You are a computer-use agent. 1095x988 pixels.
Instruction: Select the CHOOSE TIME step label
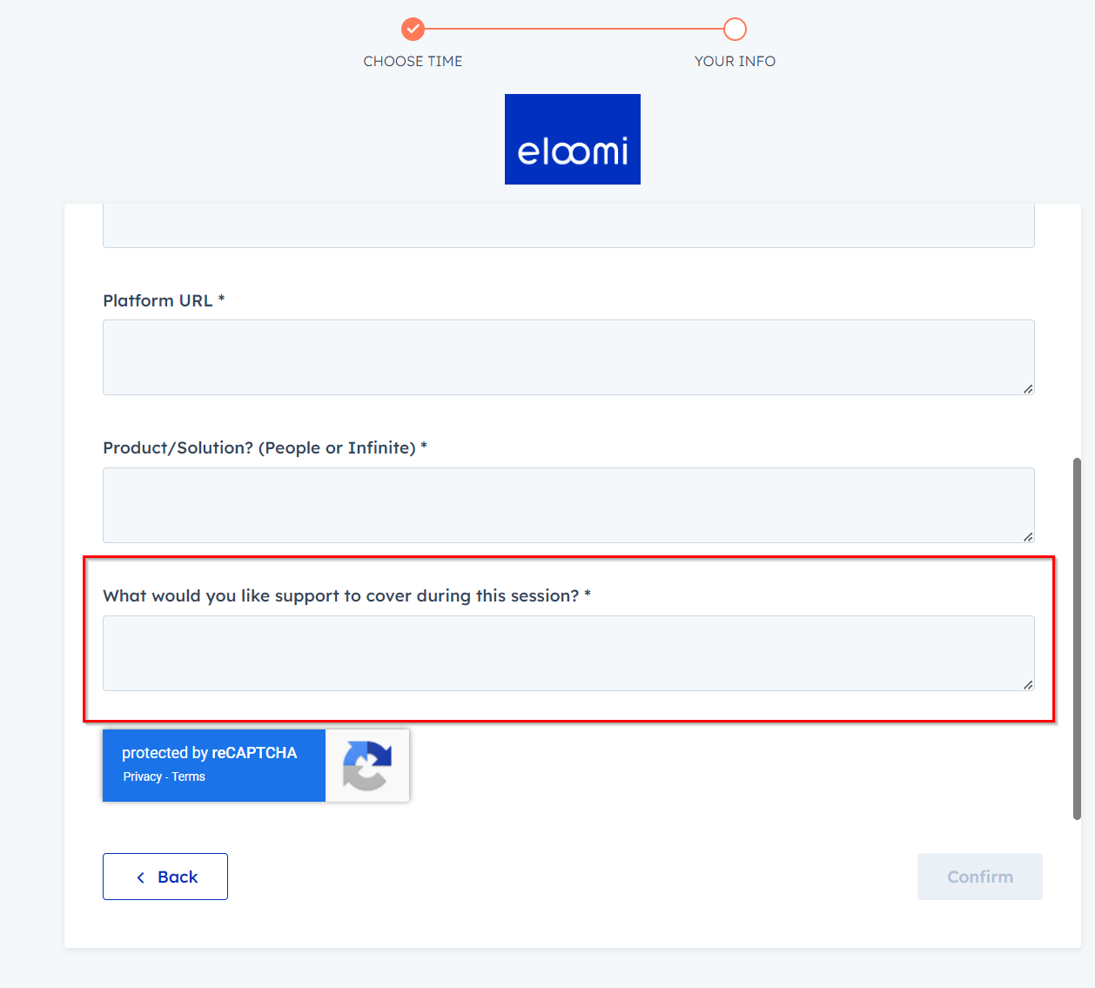(413, 61)
